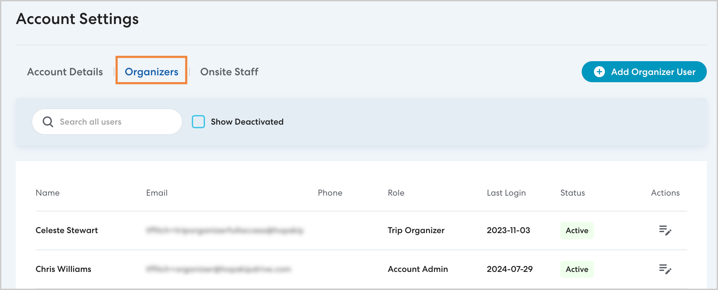This screenshot has height=290, width=718.
Task: Click the Active badge for Celeste Stewart
Action: click(577, 230)
